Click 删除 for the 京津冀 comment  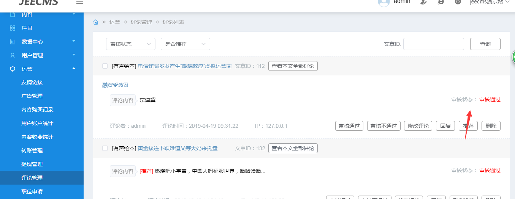click(x=491, y=126)
